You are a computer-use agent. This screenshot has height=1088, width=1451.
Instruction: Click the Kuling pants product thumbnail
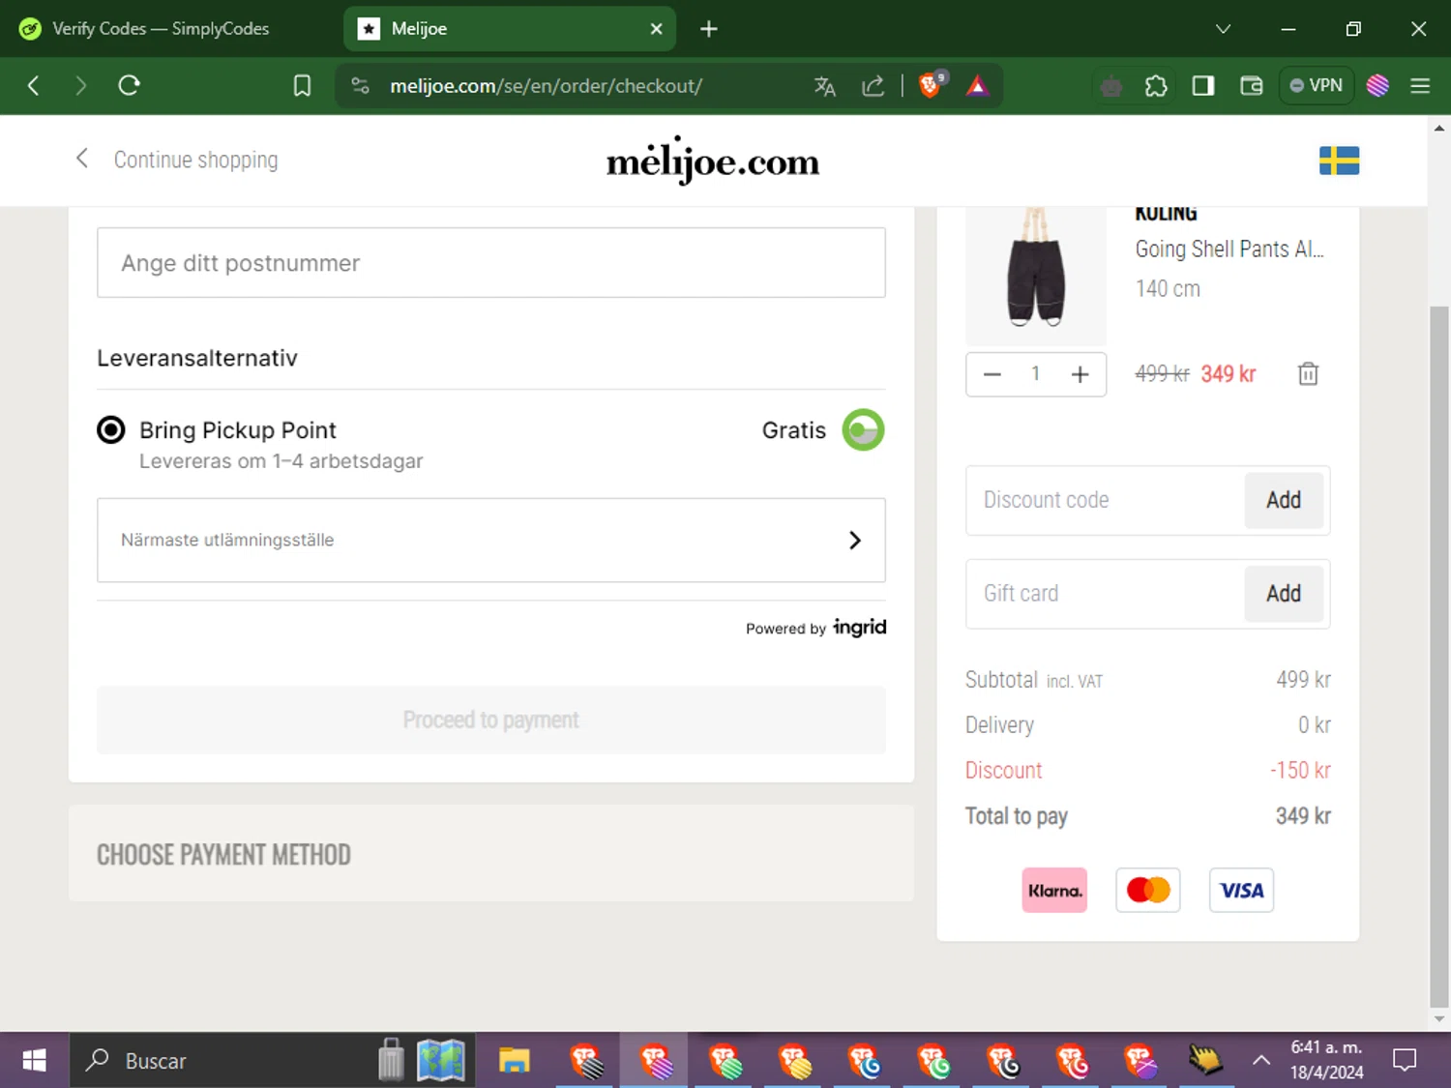pos(1036,276)
